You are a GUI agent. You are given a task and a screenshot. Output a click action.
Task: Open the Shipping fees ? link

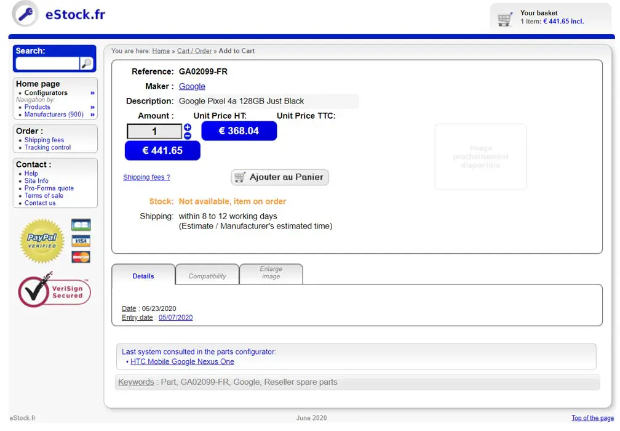[146, 177]
